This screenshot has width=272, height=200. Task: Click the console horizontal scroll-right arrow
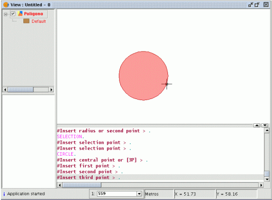(261, 185)
